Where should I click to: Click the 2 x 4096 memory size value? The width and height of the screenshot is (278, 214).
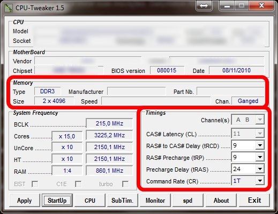click(54, 101)
